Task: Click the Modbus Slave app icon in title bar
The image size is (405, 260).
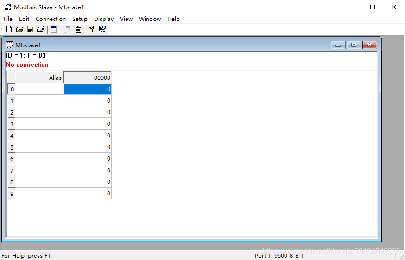Action: point(8,7)
